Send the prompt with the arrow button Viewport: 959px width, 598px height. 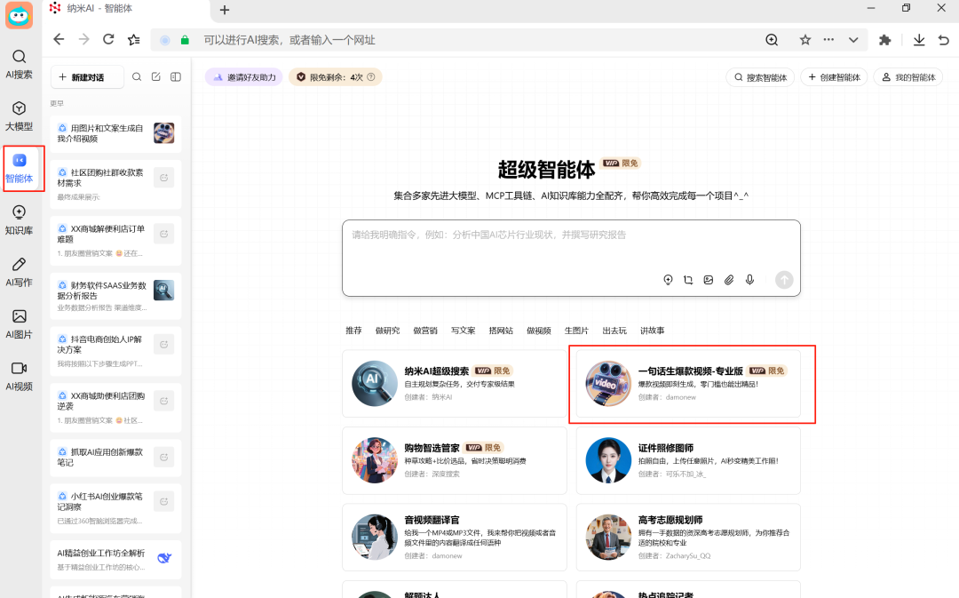click(x=784, y=280)
